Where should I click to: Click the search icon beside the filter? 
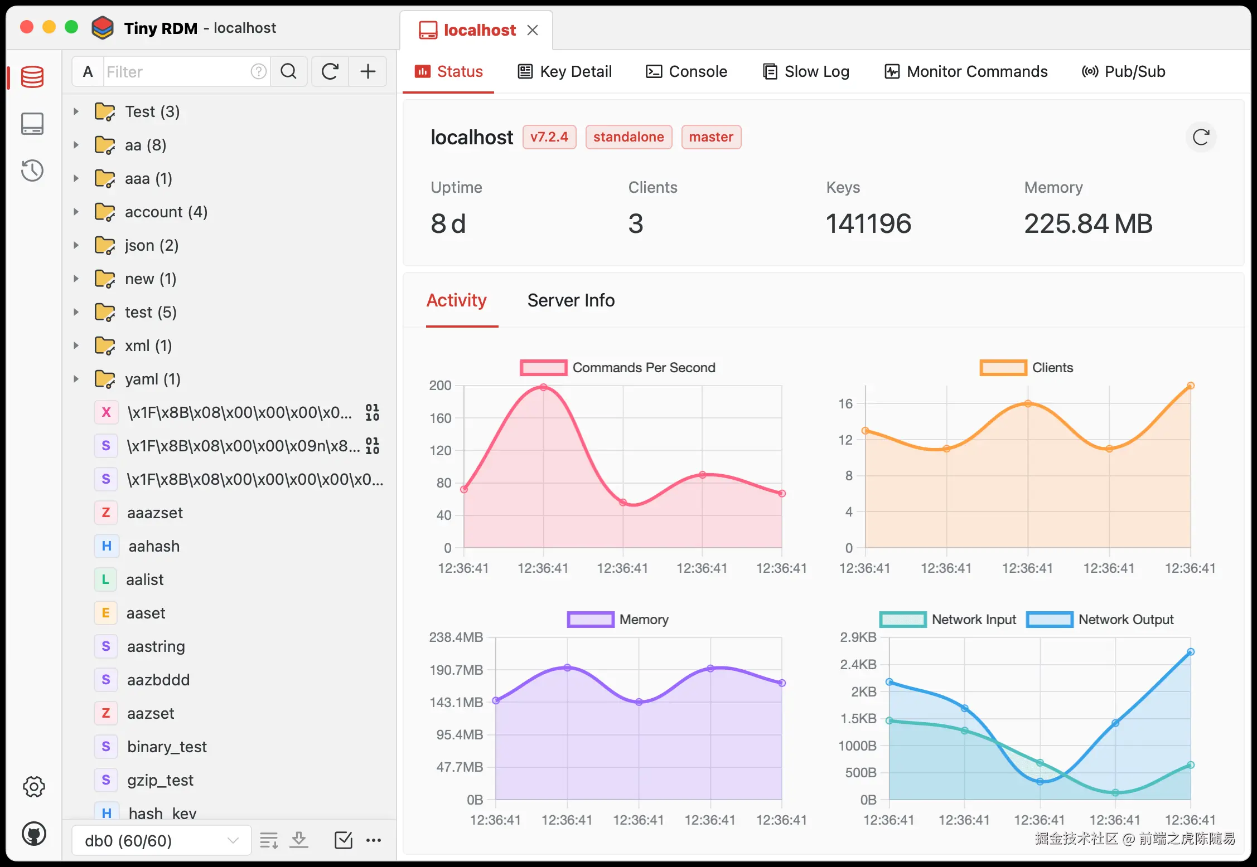[x=288, y=71]
